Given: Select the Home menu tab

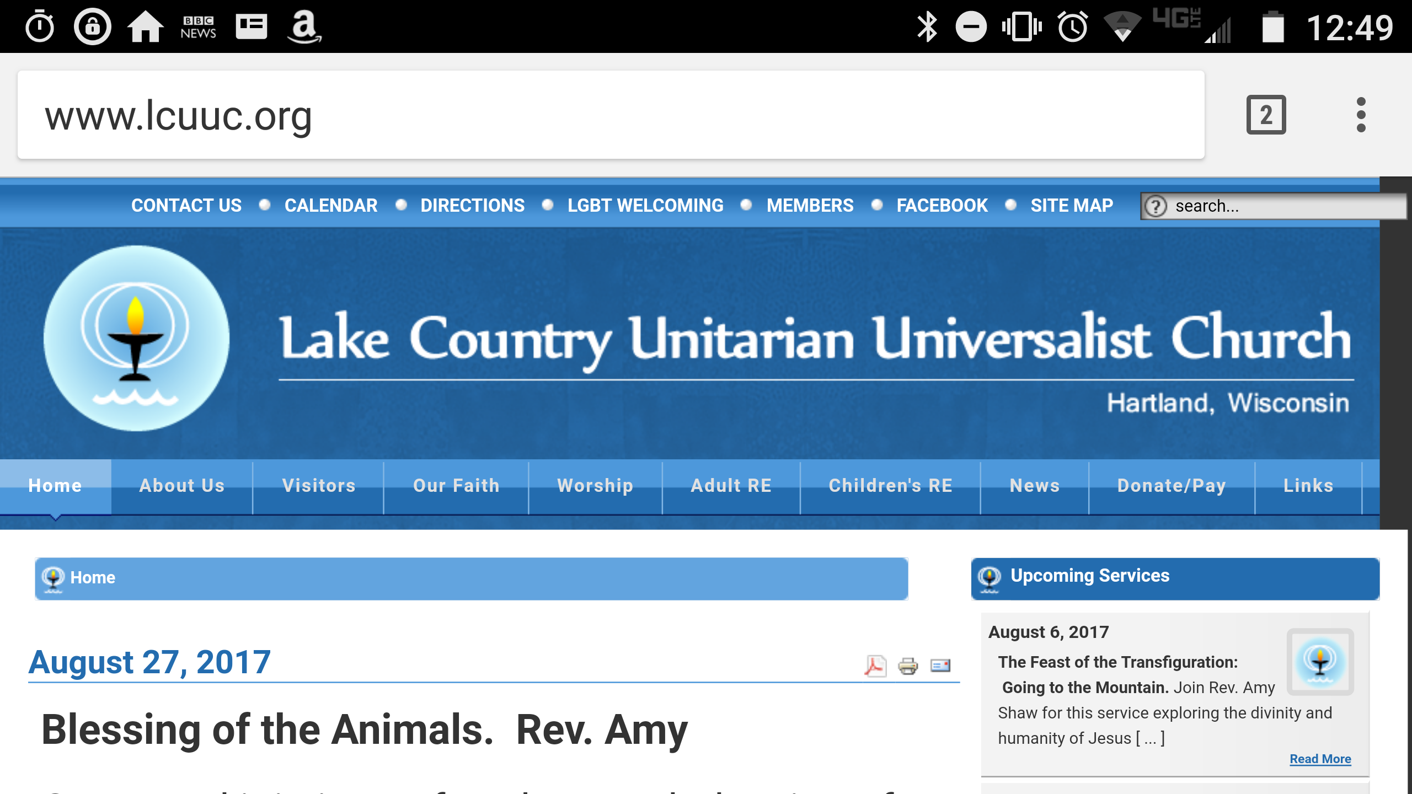Looking at the screenshot, I should pos(55,486).
